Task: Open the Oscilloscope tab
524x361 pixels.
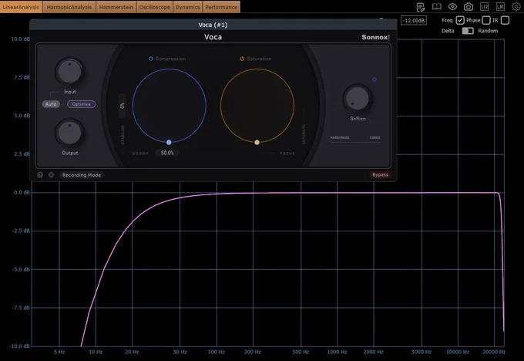Action: (154, 7)
